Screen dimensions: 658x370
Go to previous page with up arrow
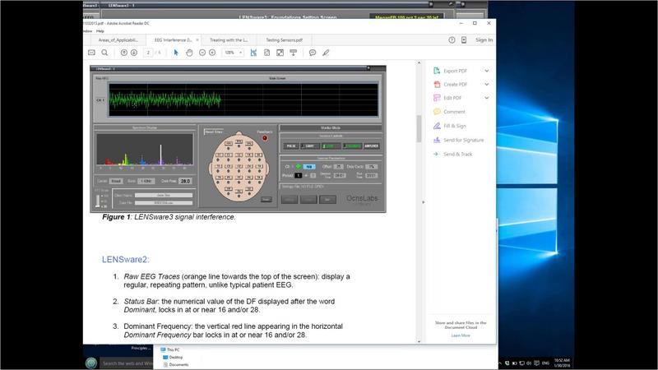click(124, 53)
